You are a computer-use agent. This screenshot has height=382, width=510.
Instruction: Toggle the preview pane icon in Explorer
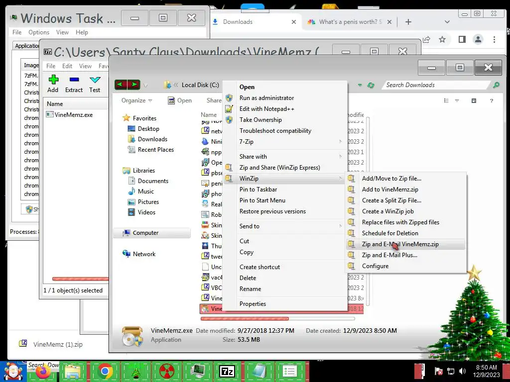[x=474, y=100]
